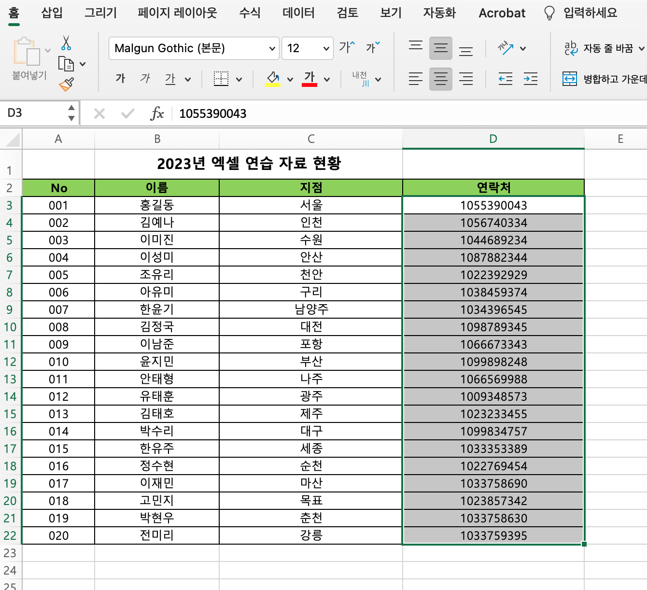This screenshot has height=590, width=647.
Task: Click the fx insert function icon
Action: click(x=157, y=113)
